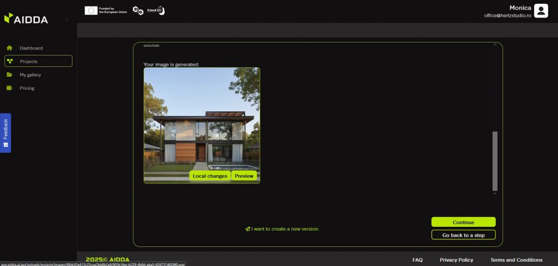558x266 pixels.
Task: Click the Funded by the European Union logo
Action: click(x=106, y=10)
